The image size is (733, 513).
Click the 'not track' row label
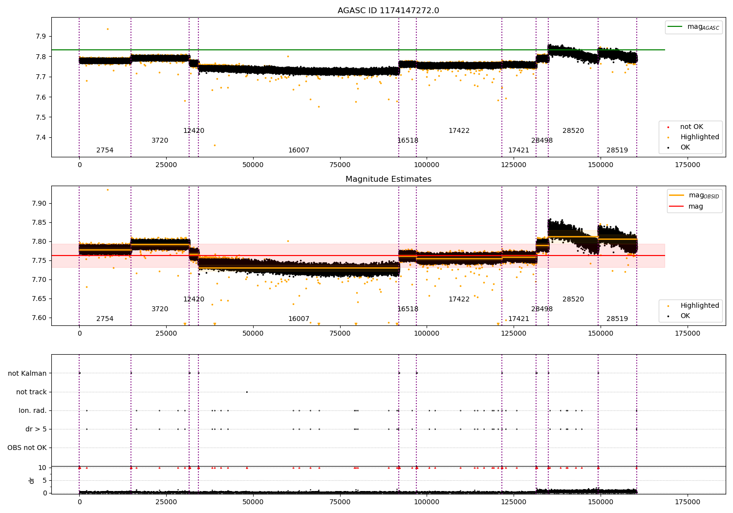(31, 392)
